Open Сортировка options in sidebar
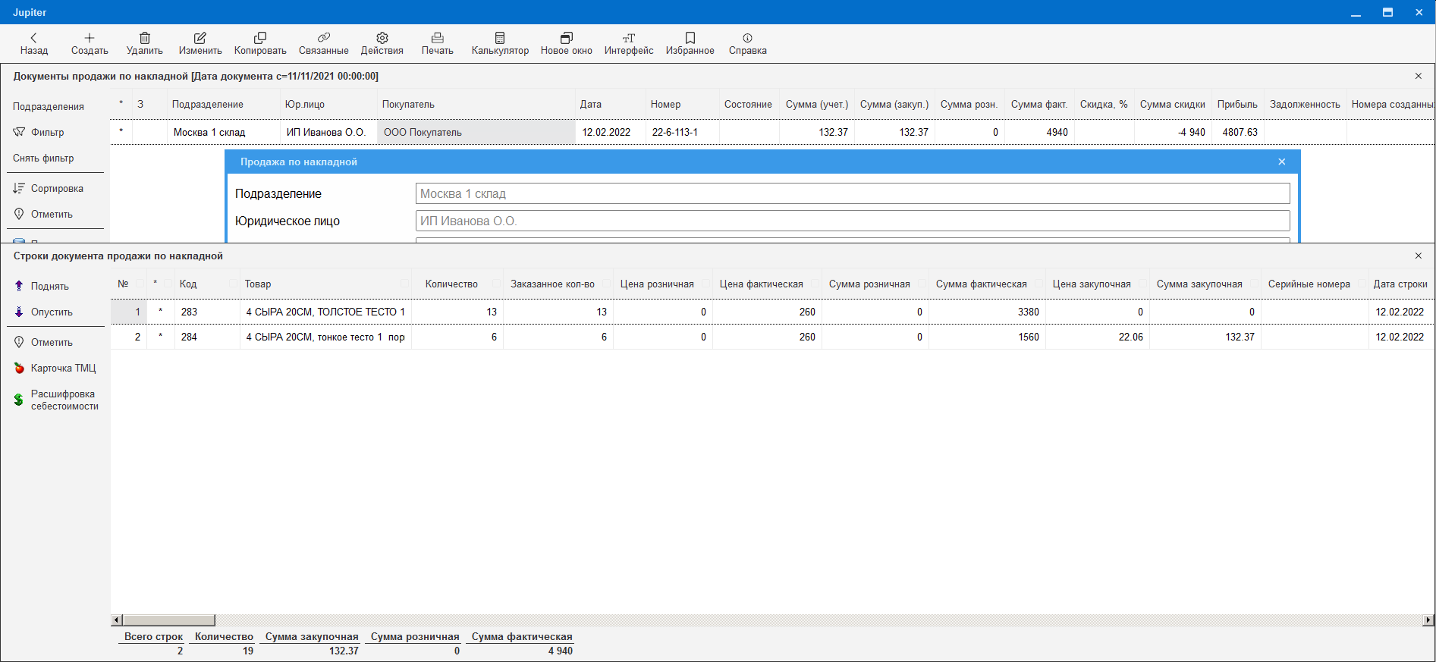Viewport: 1436px width, 662px height. (49, 188)
